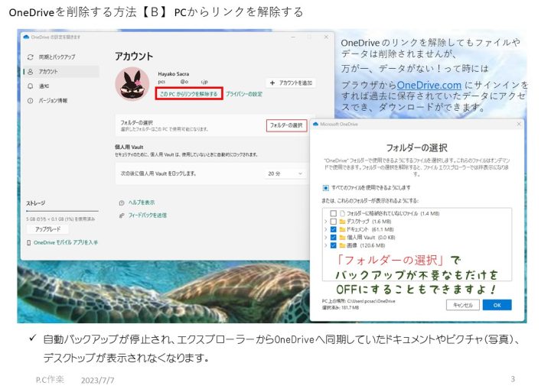Image resolution: width=551 pixels, height=389 pixels.
Task: Click OK in folder selection dialog
Action: point(497,305)
